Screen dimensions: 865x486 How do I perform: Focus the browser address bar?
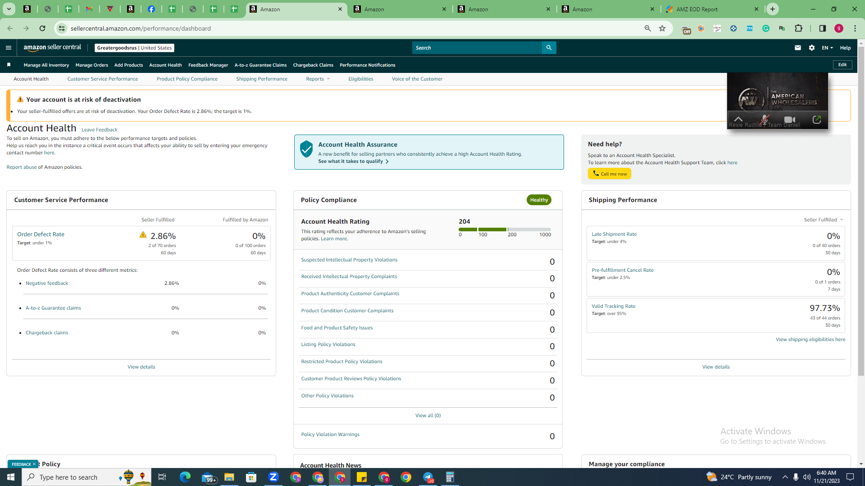[355, 28]
